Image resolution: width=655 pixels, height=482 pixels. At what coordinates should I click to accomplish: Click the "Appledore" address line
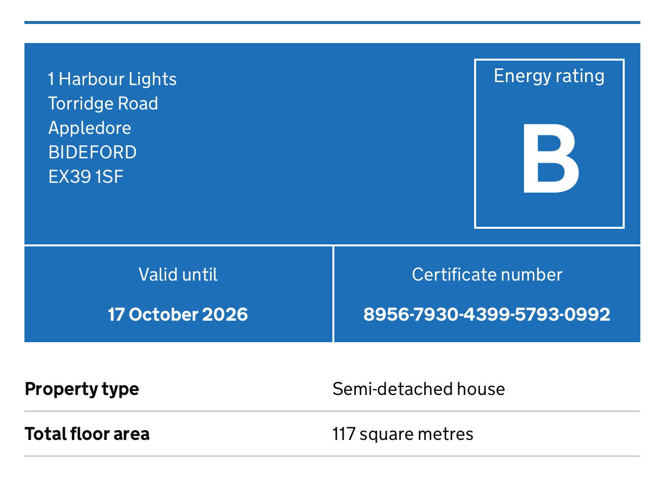click(90, 128)
